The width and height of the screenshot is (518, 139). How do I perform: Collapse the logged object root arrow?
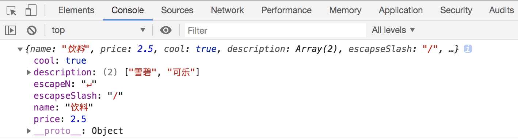click(20, 49)
